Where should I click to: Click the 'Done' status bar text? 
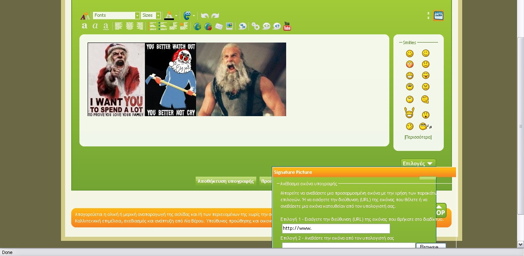tap(7, 252)
